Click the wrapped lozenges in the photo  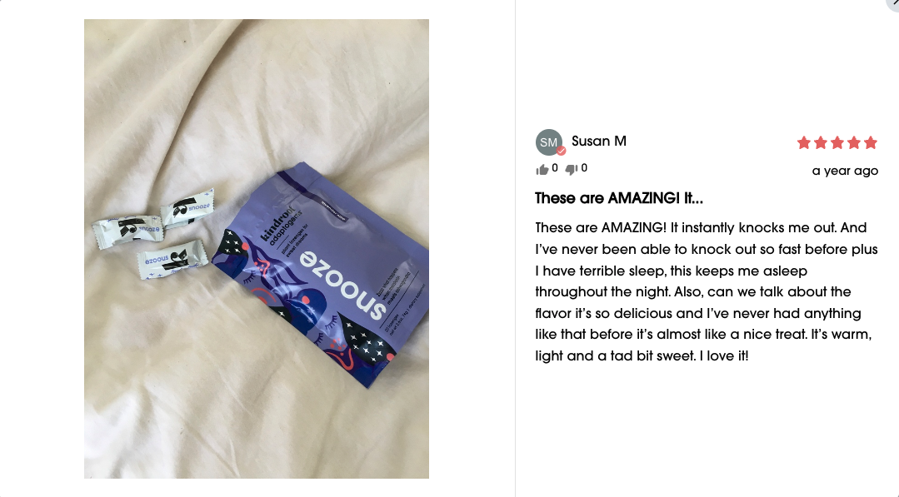point(153,234)
